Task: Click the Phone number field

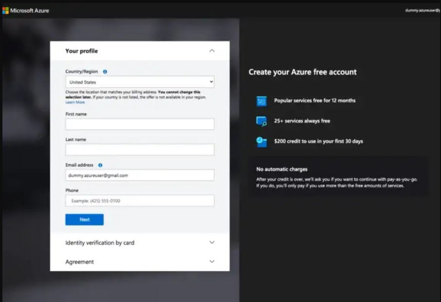Action: pos(140,201)
